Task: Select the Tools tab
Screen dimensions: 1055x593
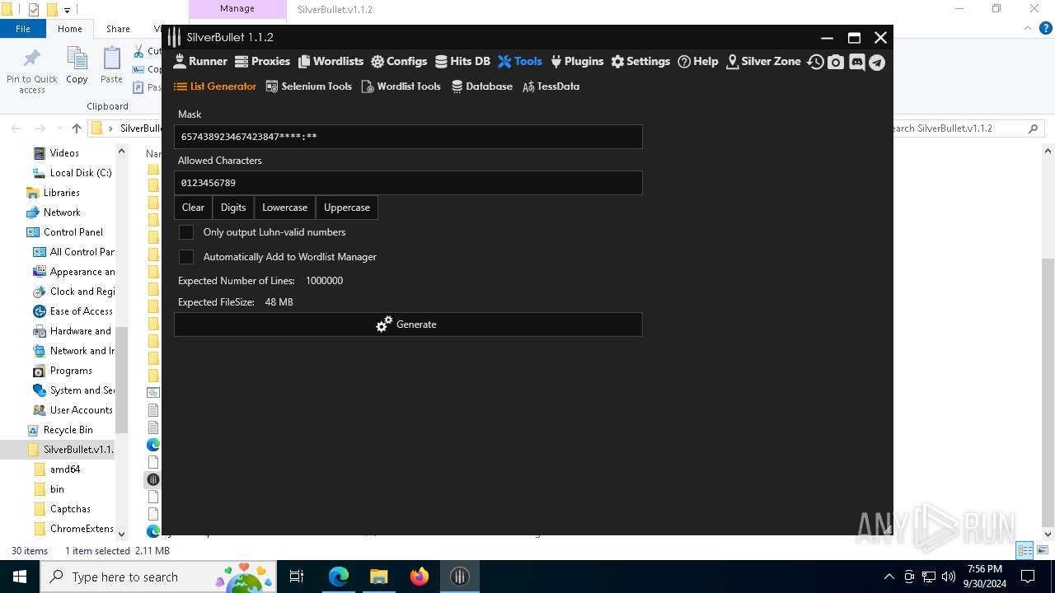Action: coord(520,62)
